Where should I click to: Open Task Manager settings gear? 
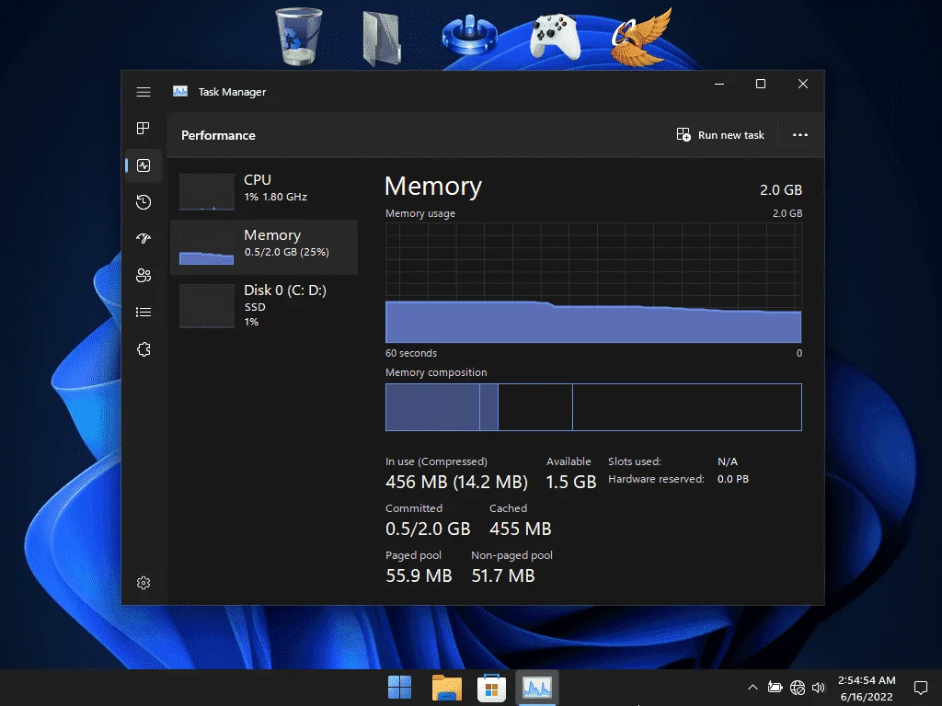[143, 582]
